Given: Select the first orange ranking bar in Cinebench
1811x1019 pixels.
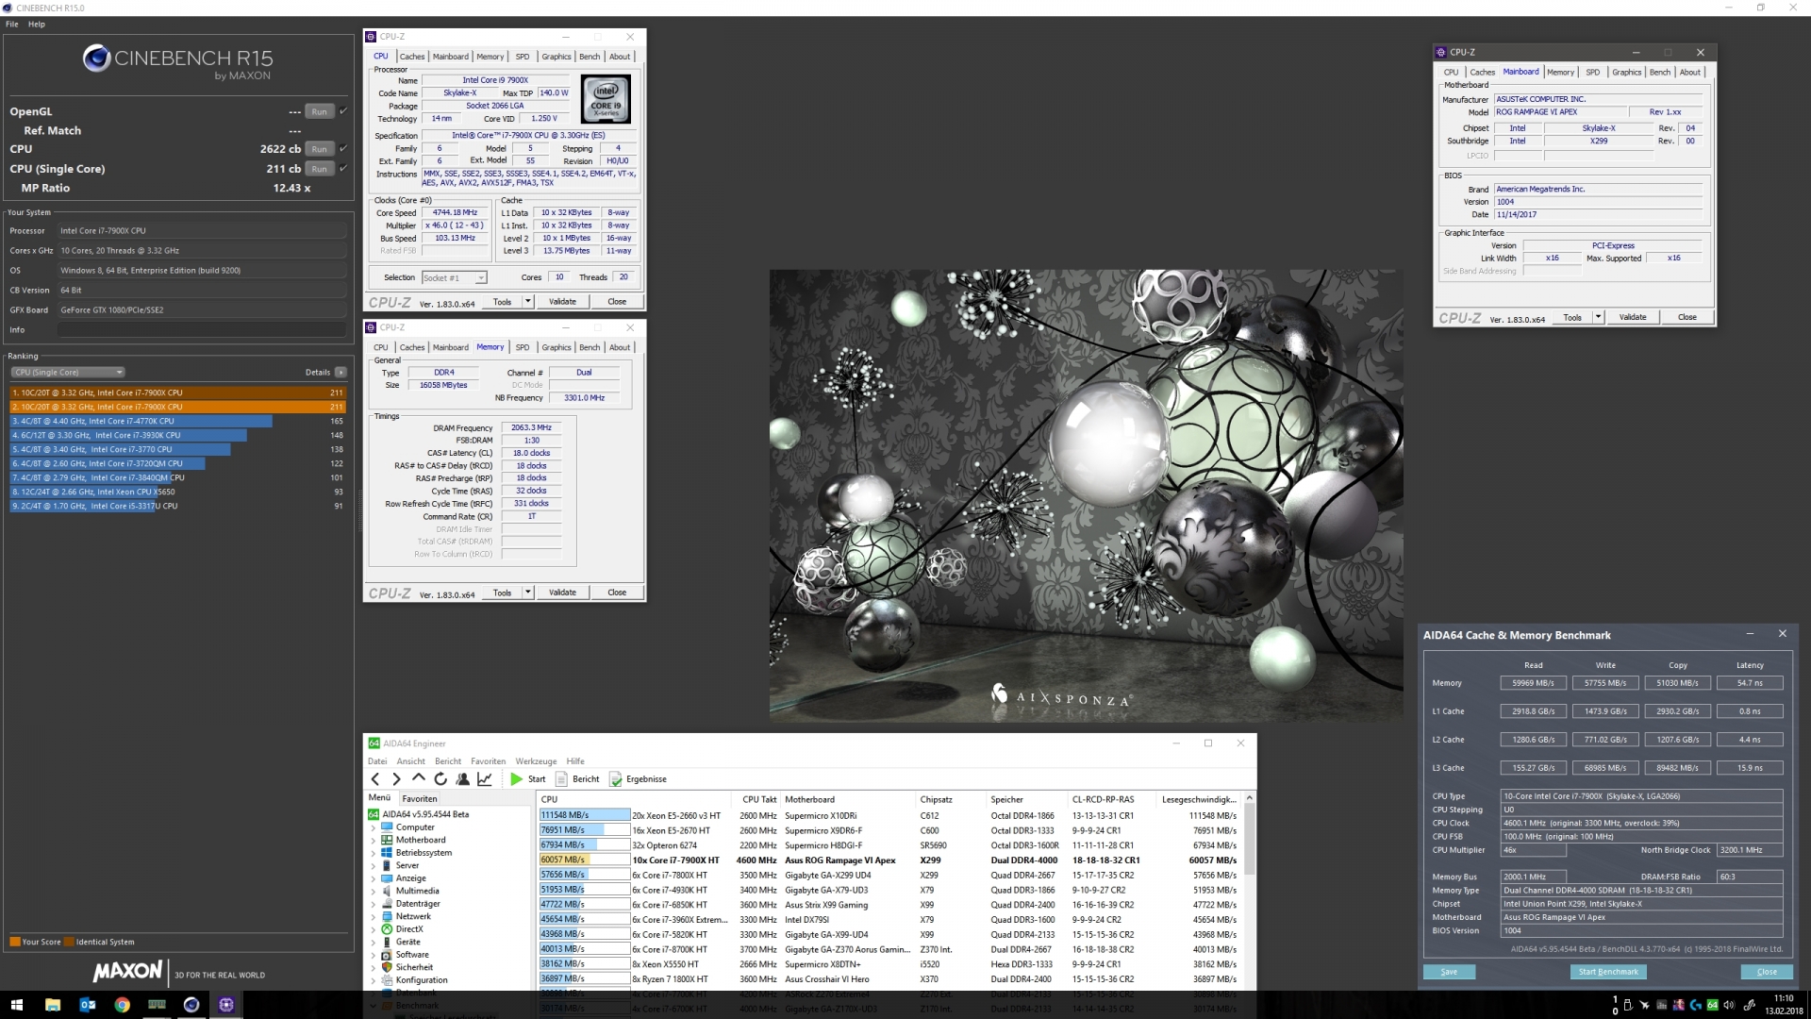Looking at the screenshot, I should click(x=177, y=393).
